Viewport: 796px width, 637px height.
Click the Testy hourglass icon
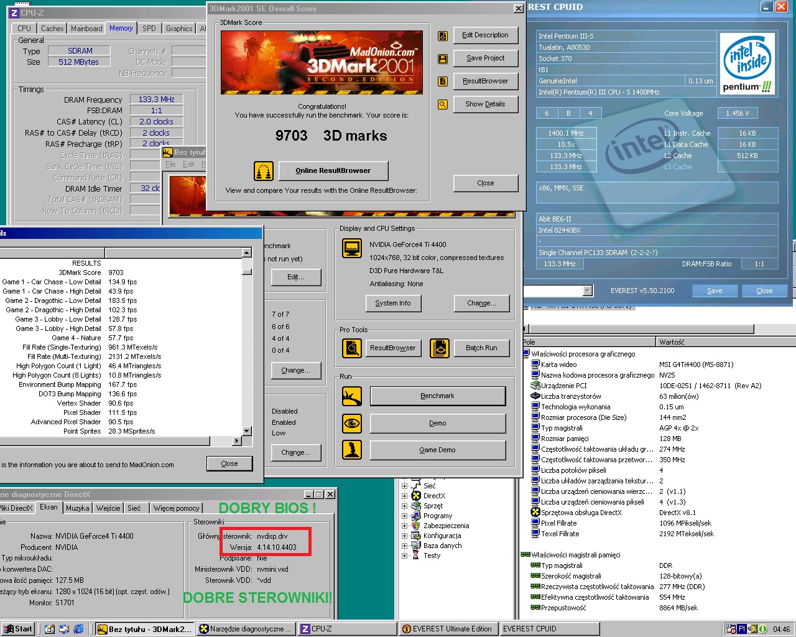point(415,556)
